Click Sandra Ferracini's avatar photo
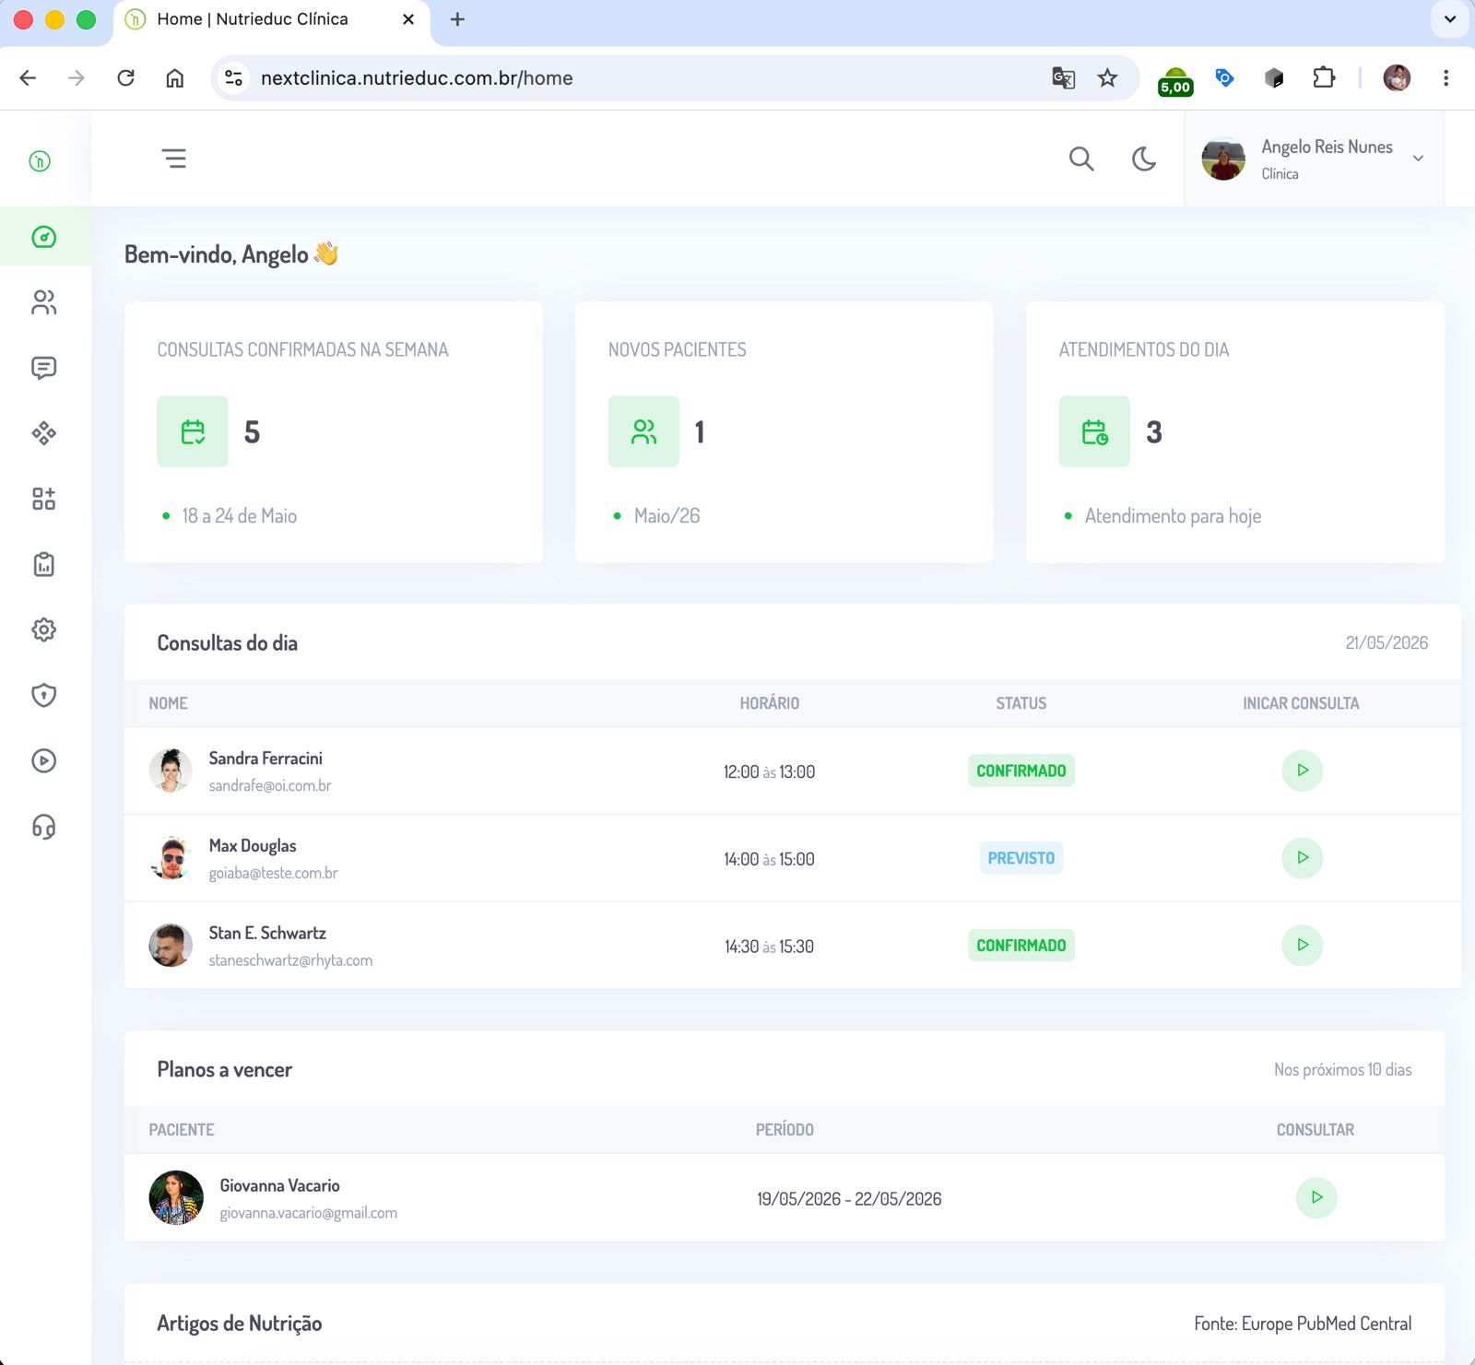Image resolution: width=1475 pixels, height=1365 pixels. tap(171, 771)
